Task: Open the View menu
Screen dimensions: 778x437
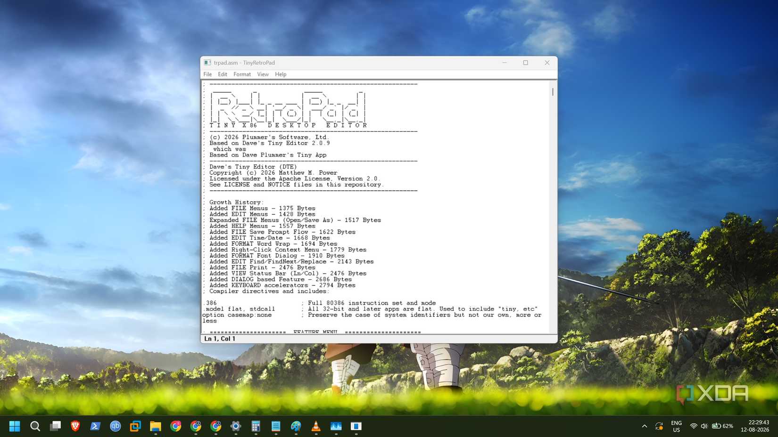Action: coord(263,74)
